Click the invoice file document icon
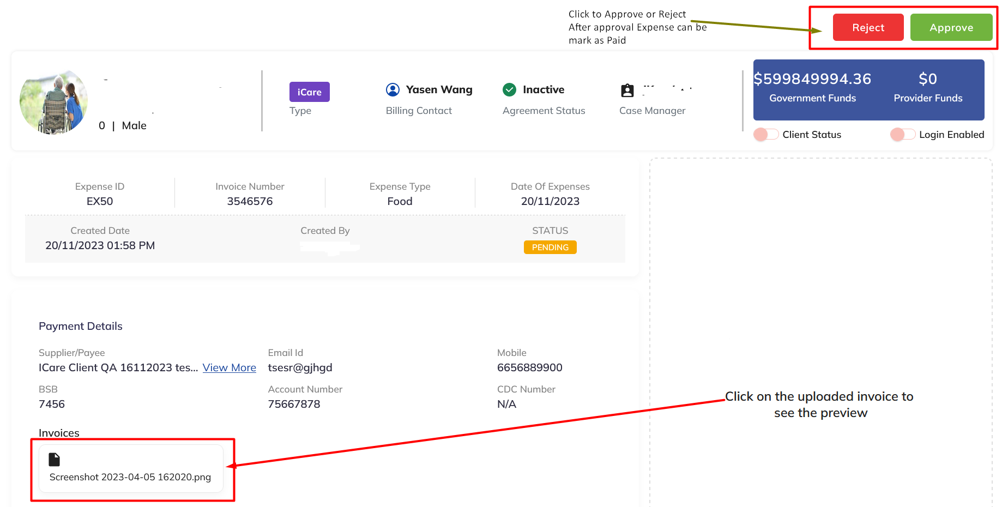 point(55,460)
